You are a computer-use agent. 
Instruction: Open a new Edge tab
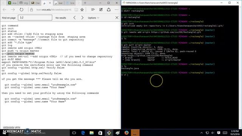tap(85, 3)
